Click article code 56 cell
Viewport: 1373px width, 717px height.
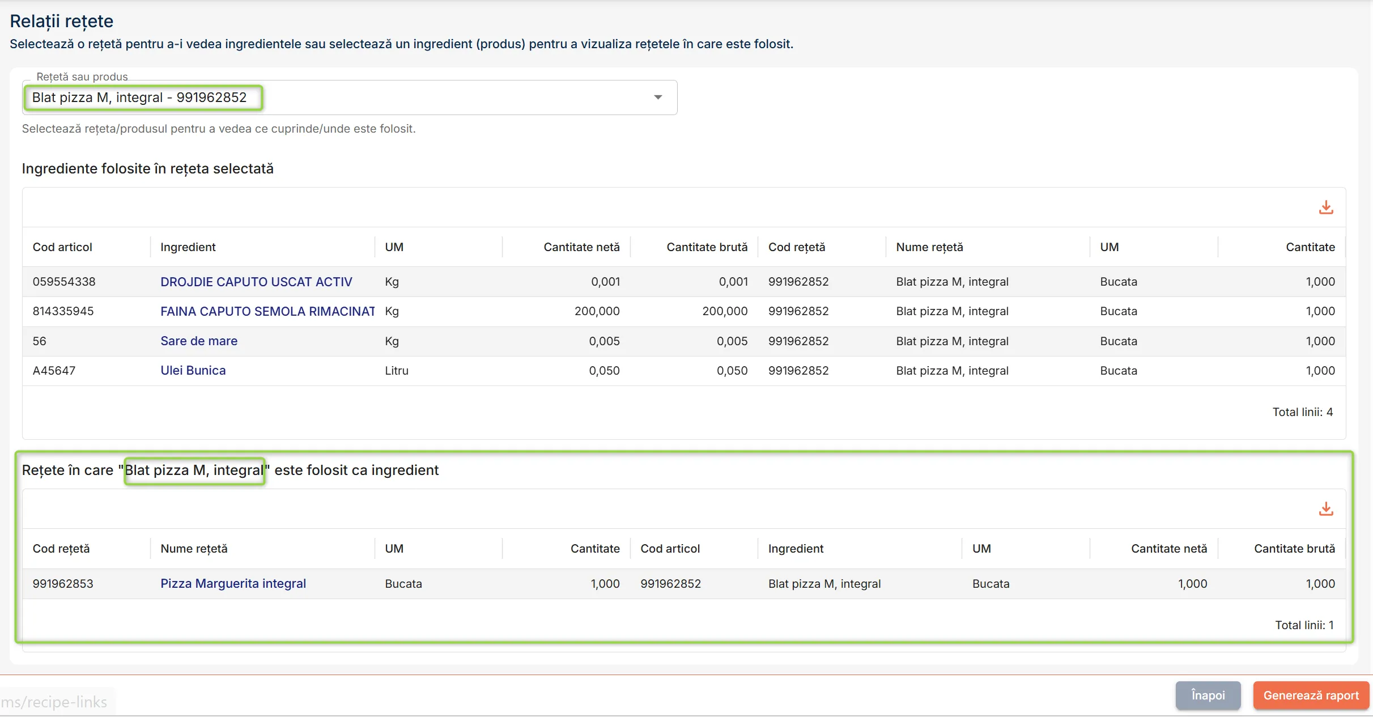pyautogui.click(x=39, y=341)
